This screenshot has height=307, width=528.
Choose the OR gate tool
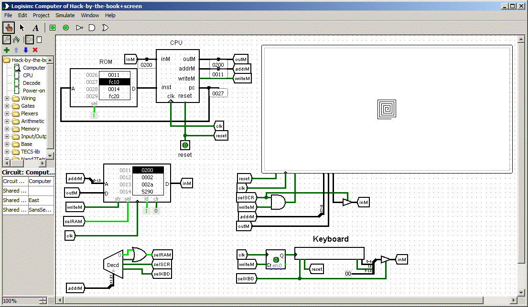(x=105, y=28)
